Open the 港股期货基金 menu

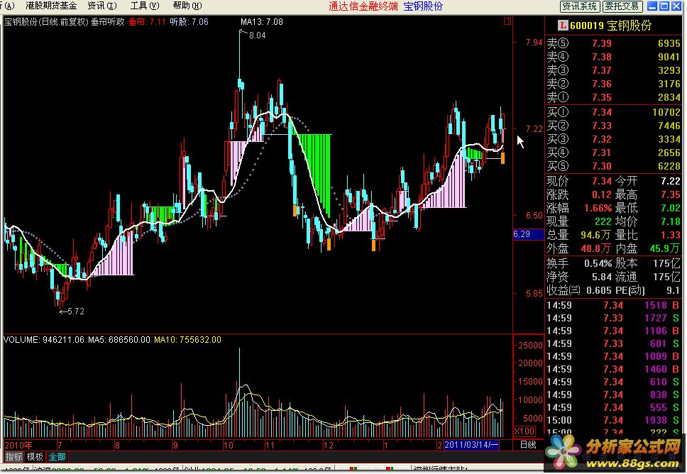coord(51,6)
